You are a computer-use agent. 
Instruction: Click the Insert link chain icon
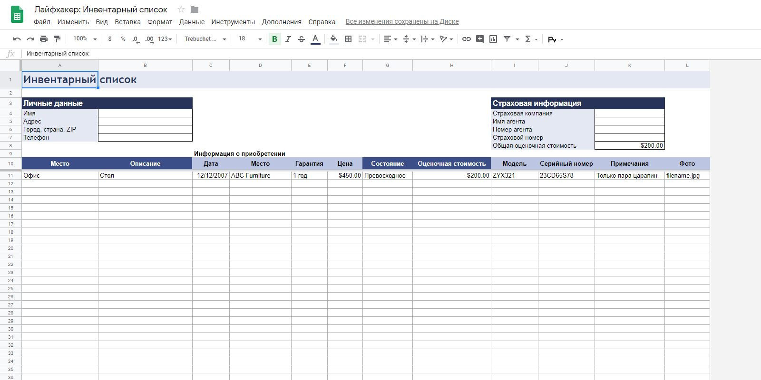click(467, 39)
